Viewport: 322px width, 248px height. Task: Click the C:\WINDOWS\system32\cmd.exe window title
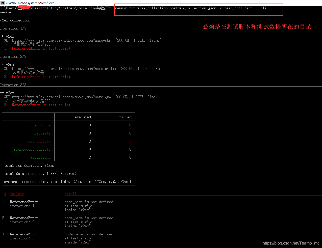pos(30,3)
